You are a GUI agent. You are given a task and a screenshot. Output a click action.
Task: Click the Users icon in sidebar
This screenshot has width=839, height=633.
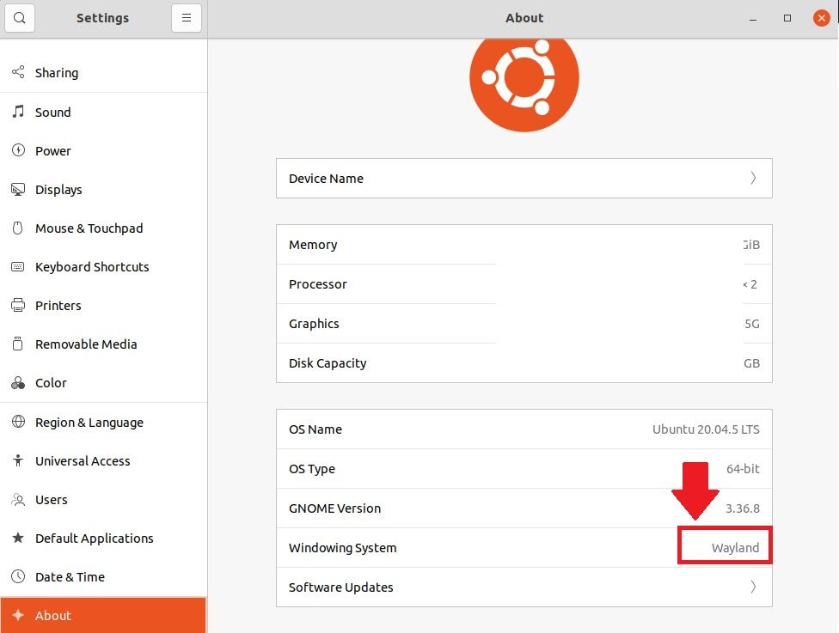tap(18, 499)
